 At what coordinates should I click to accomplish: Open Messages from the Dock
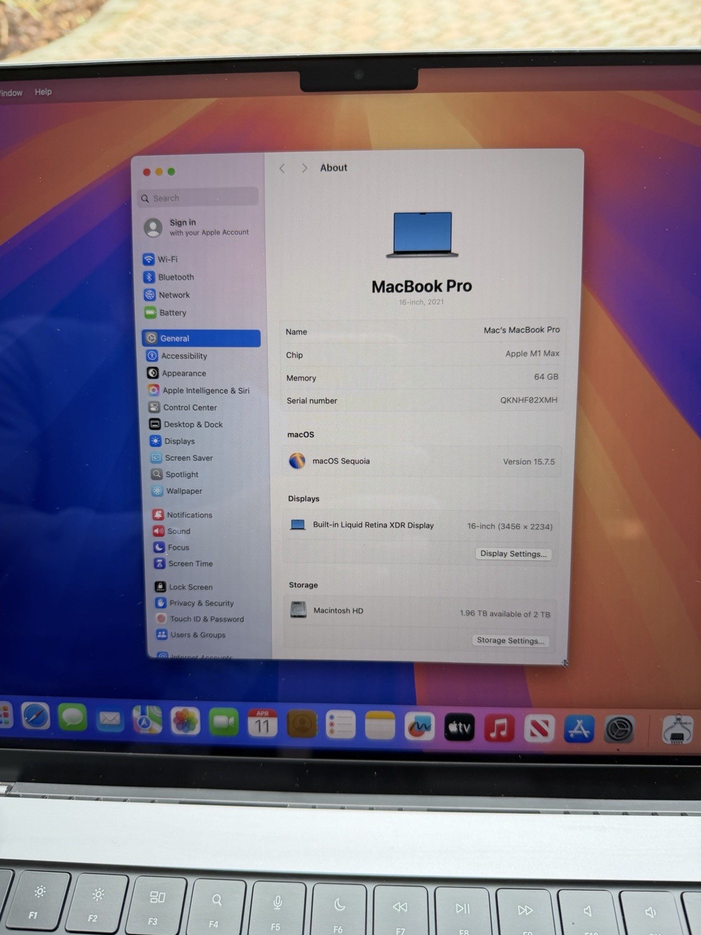click(73, 718)
